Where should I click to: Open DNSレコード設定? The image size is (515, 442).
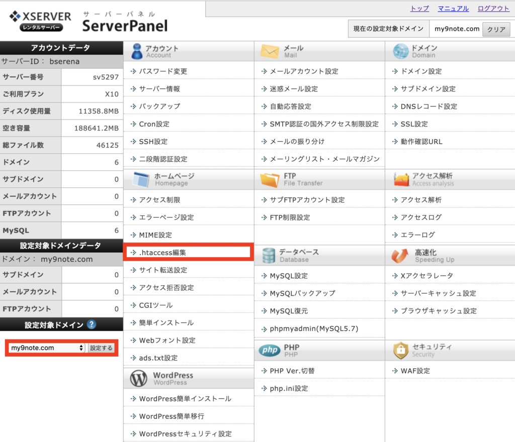(x=429, y=106)
